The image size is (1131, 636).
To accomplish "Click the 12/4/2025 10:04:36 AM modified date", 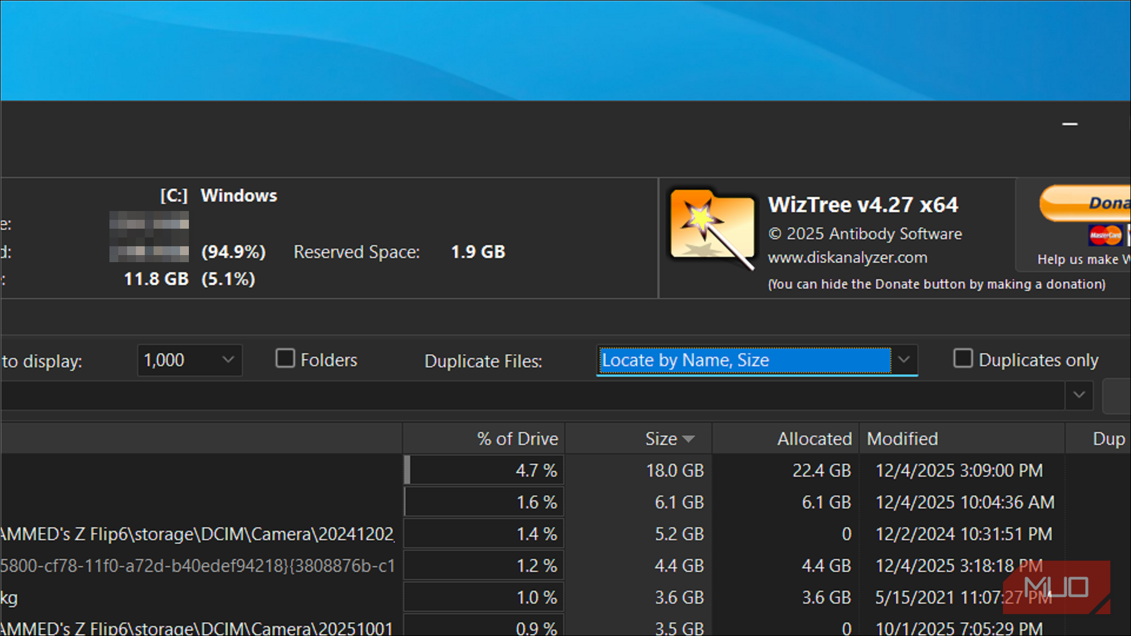I will click(965, 502).
